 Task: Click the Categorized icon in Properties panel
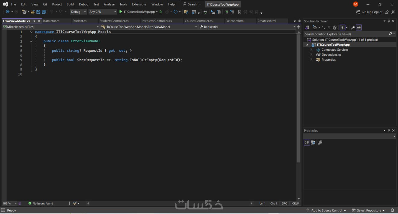coord(307,142)
